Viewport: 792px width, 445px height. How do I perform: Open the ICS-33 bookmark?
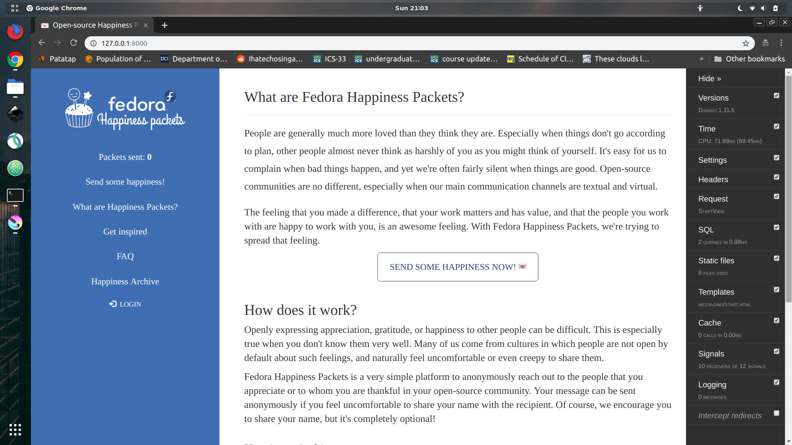330,59
